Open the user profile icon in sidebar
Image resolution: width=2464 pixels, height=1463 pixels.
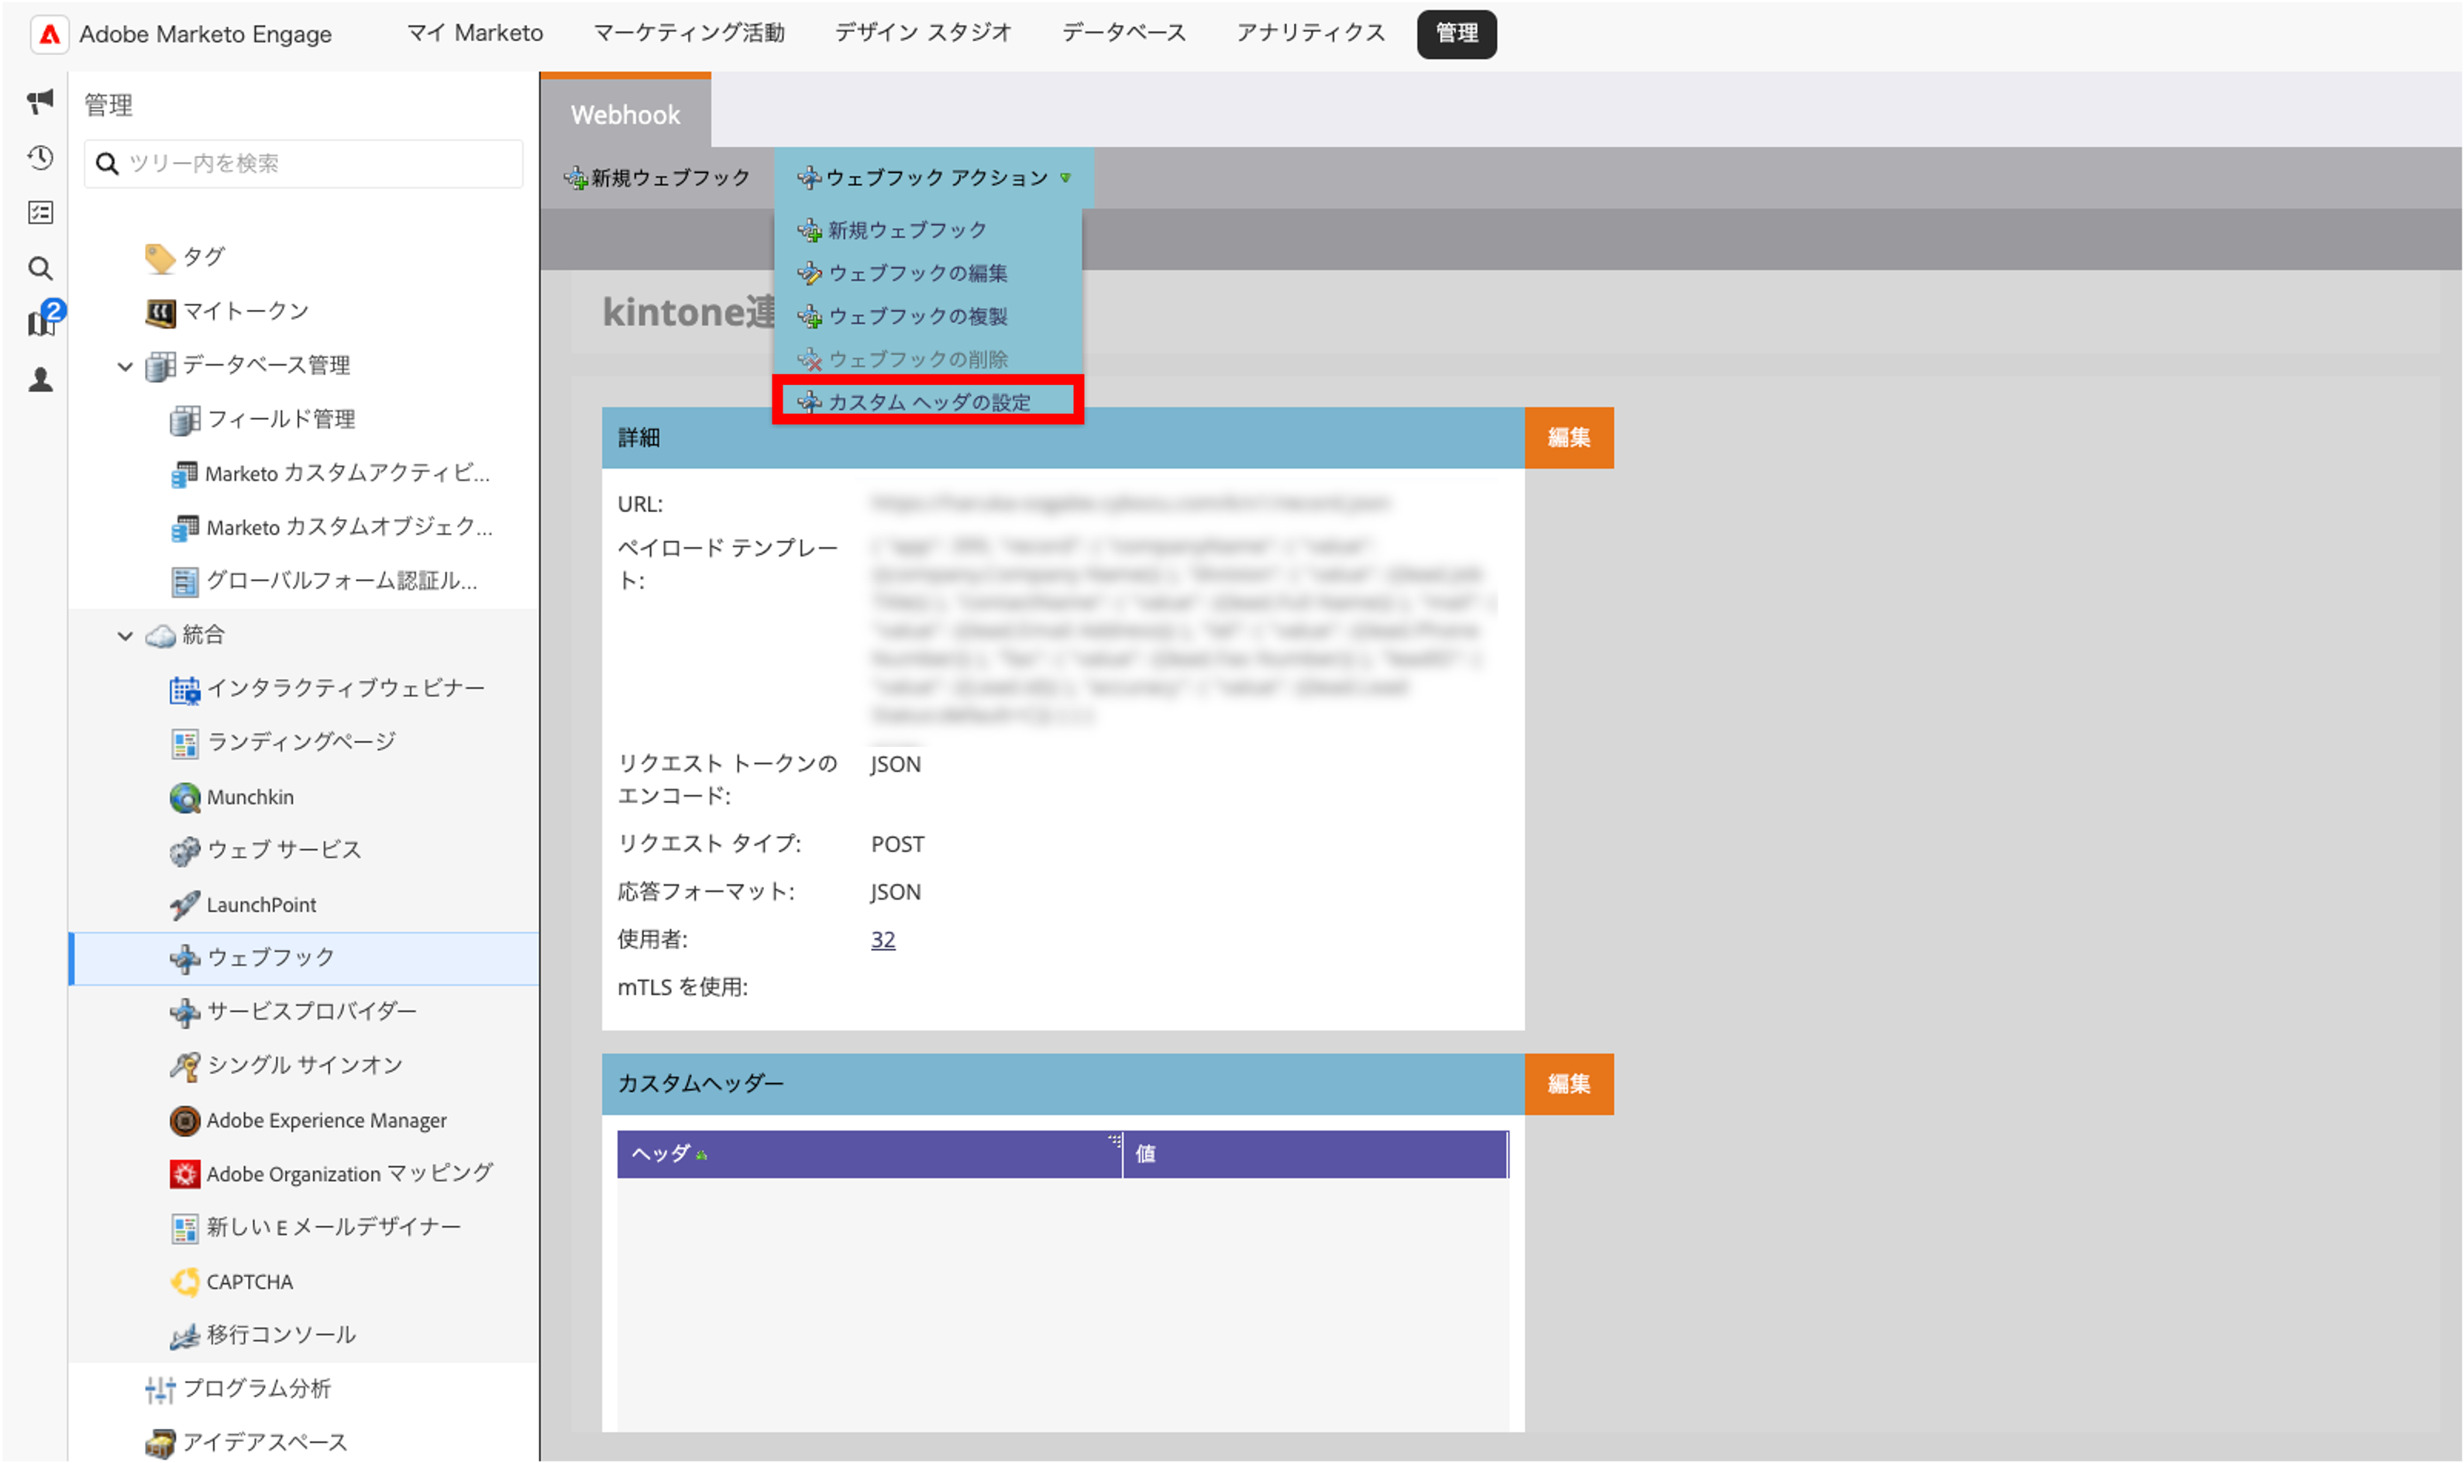pos(40,380)
